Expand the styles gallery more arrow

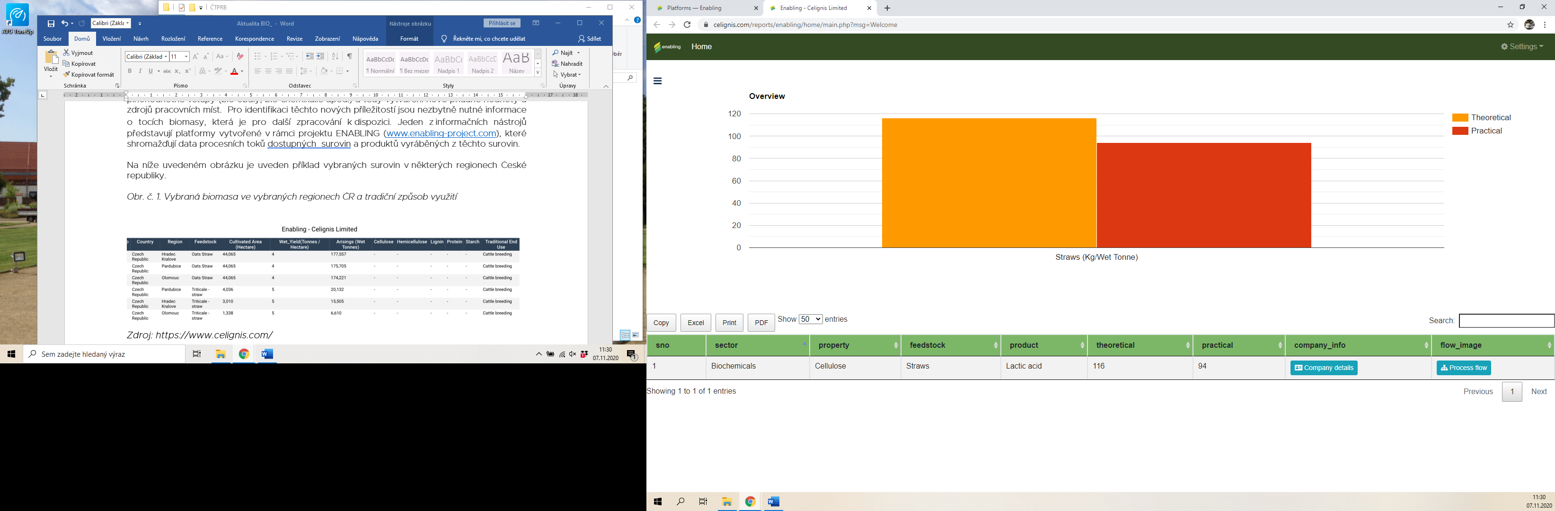click(x=538, y=73)
